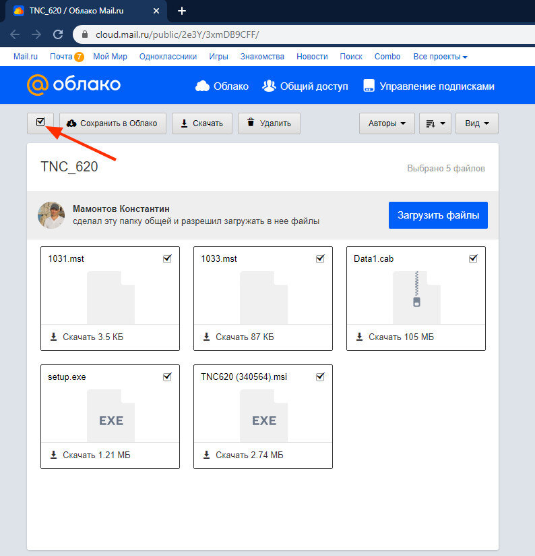Screen dimensions: 535x556
Task: Uncheck the TNC620 (340564).msi checkbox
Action: click(320, 377)
